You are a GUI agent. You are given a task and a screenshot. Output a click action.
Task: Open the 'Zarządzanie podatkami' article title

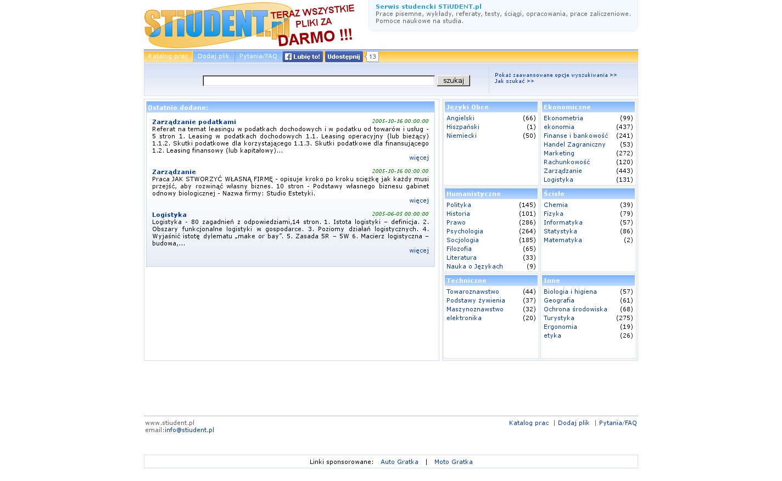click(x=194, y=122)
